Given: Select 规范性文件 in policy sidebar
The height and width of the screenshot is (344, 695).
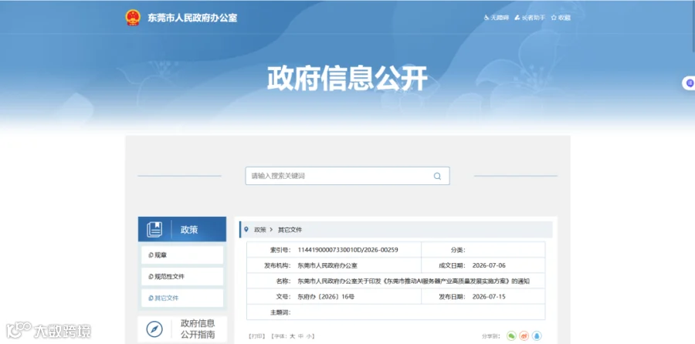Looking at the screenshot, I should pos(182,276).
